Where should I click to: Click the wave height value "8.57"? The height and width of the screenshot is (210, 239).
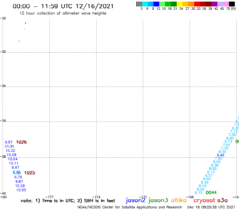tap(209, 176)
